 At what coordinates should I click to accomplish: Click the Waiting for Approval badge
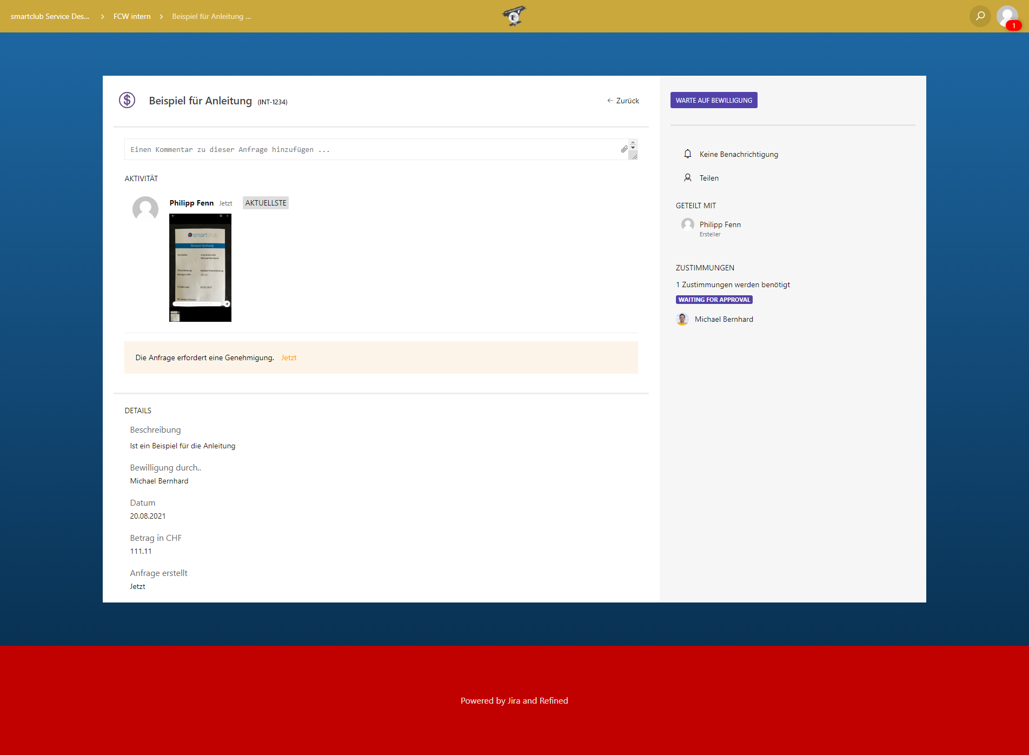[x=714, y=300]
